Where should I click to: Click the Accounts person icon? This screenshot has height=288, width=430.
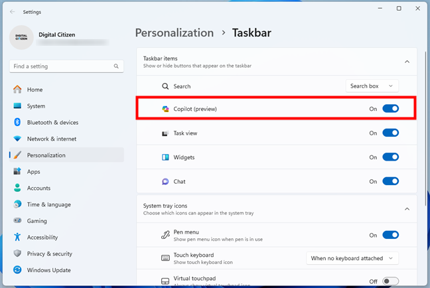(x=17, y=188)
